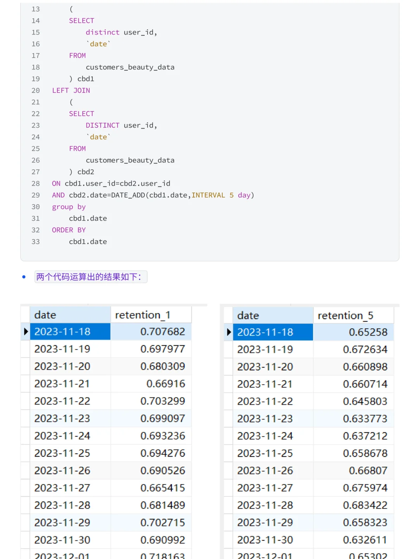Click line number 14 beside the SELECT statement
Screen dimensions: 419x559
coord(36,21)
